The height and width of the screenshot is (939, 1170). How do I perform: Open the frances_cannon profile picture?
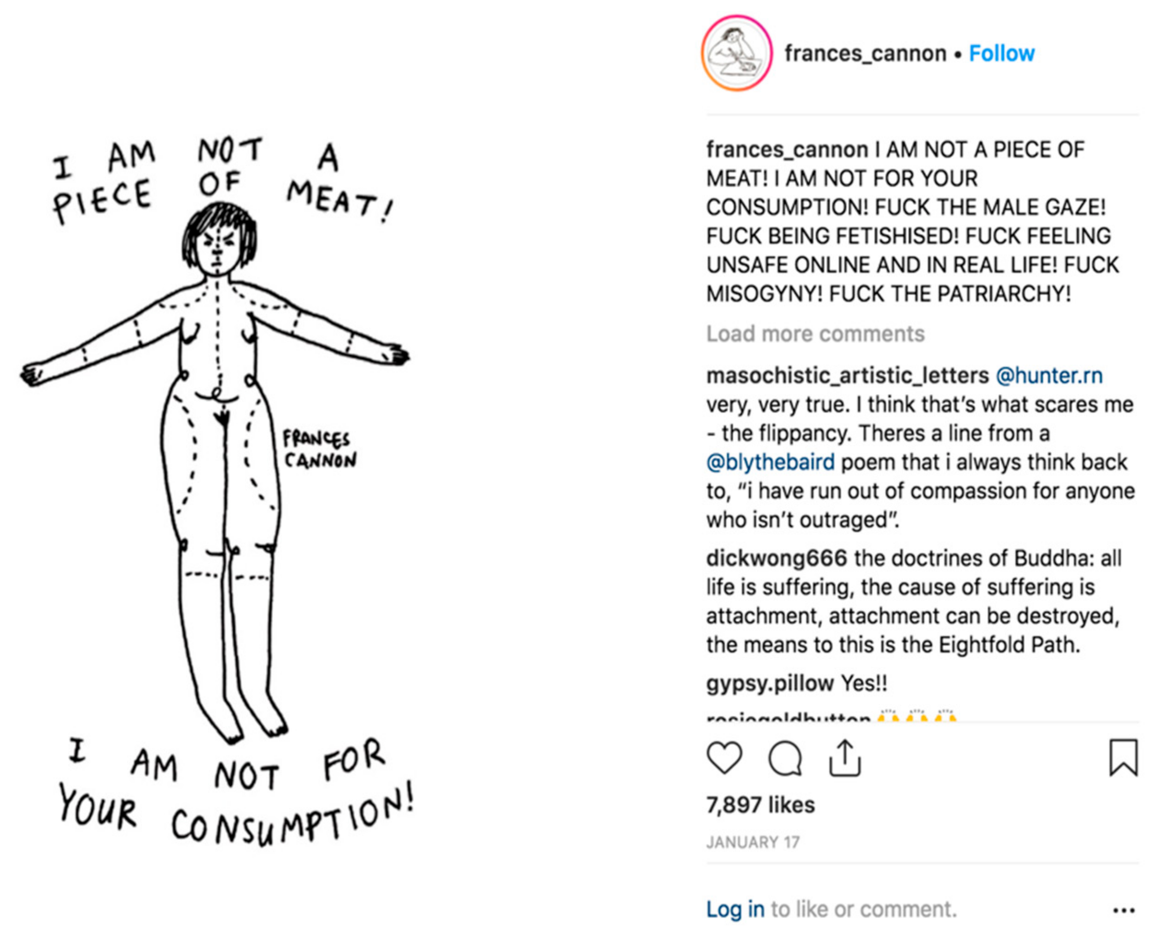pyautogui.click(x=737, y=53)
